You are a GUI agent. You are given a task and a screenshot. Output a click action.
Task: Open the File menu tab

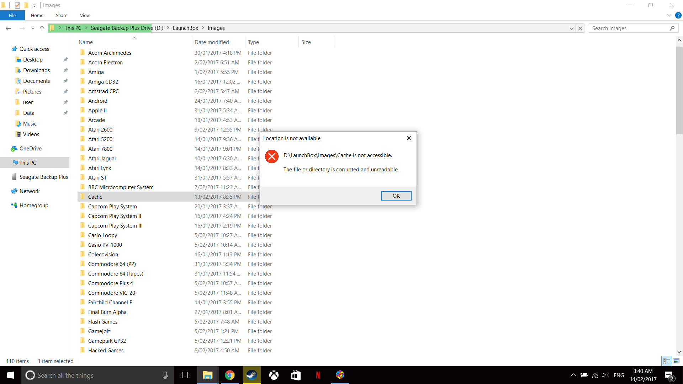[x=12, y=15]
